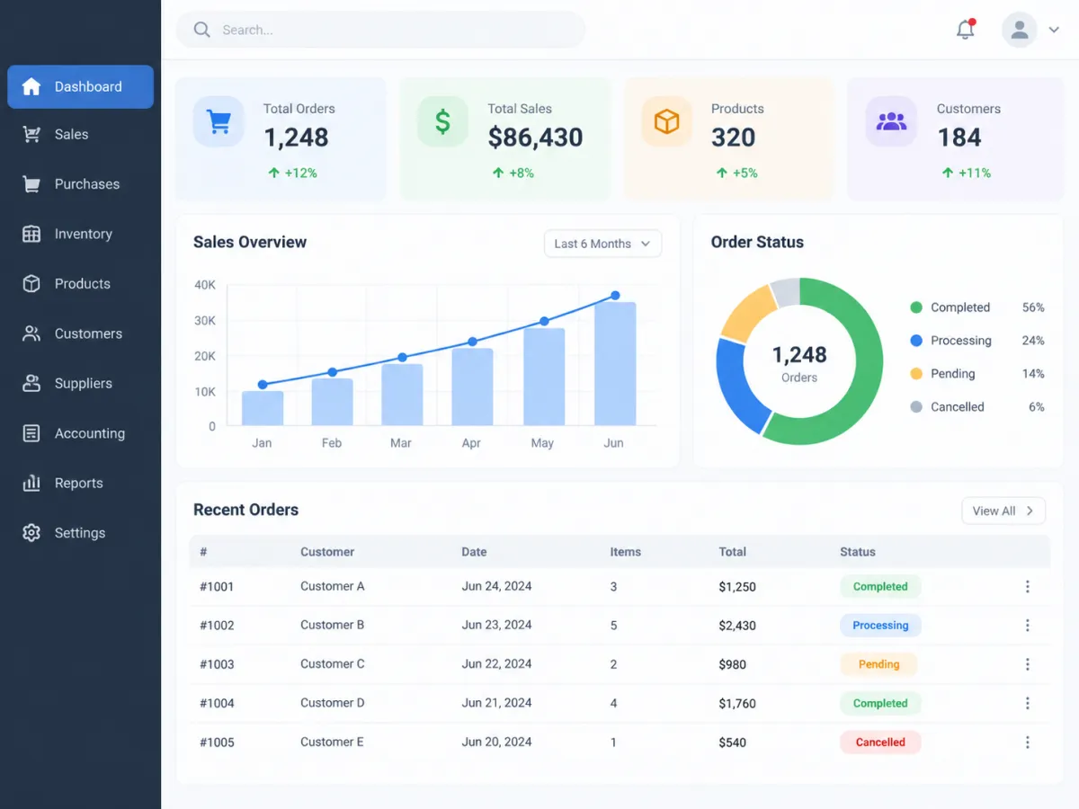Open the Last 6 Months dropdown
Screen dimensions: 1079x809
coord(602,244)
